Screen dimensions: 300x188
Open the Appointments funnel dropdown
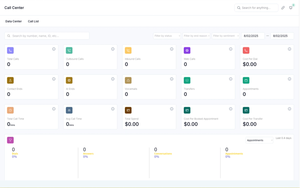pos(259,140)
